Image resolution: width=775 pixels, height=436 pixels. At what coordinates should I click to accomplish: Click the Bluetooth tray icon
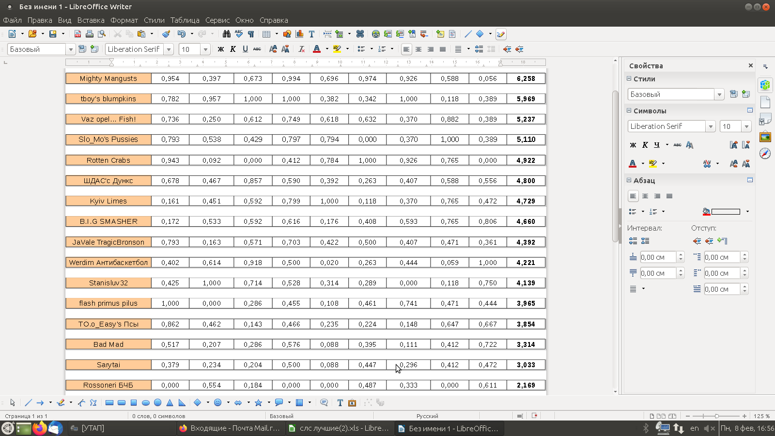point(646,428)
